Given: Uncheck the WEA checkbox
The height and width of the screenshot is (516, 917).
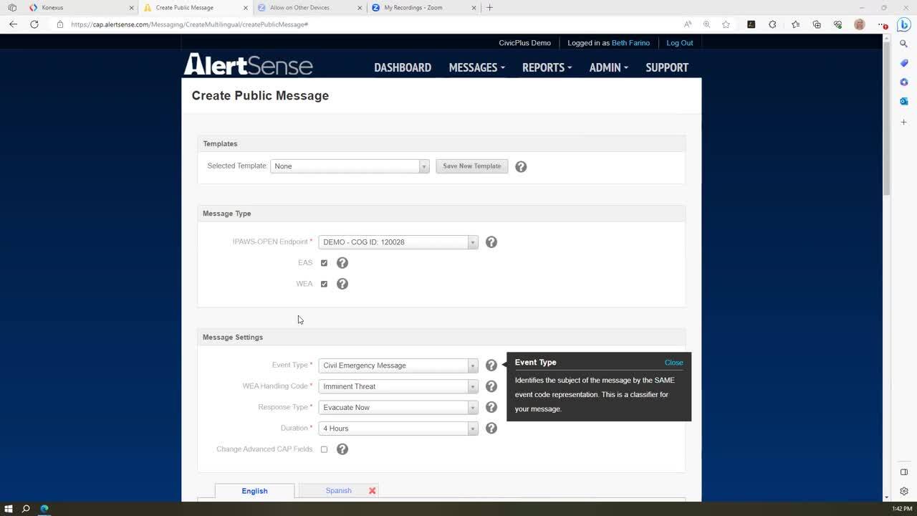Looking at the screenshot, I should (324, 284).
